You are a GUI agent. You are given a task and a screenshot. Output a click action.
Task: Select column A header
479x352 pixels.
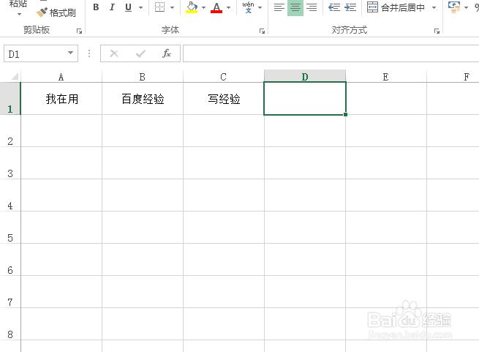(61, 76)
